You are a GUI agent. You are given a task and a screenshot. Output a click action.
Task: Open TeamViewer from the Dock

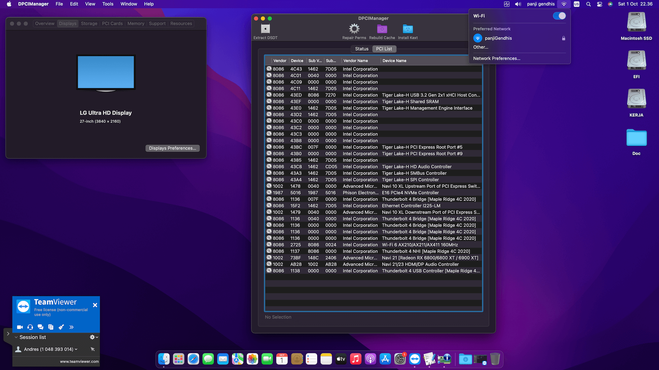[415, 359]
